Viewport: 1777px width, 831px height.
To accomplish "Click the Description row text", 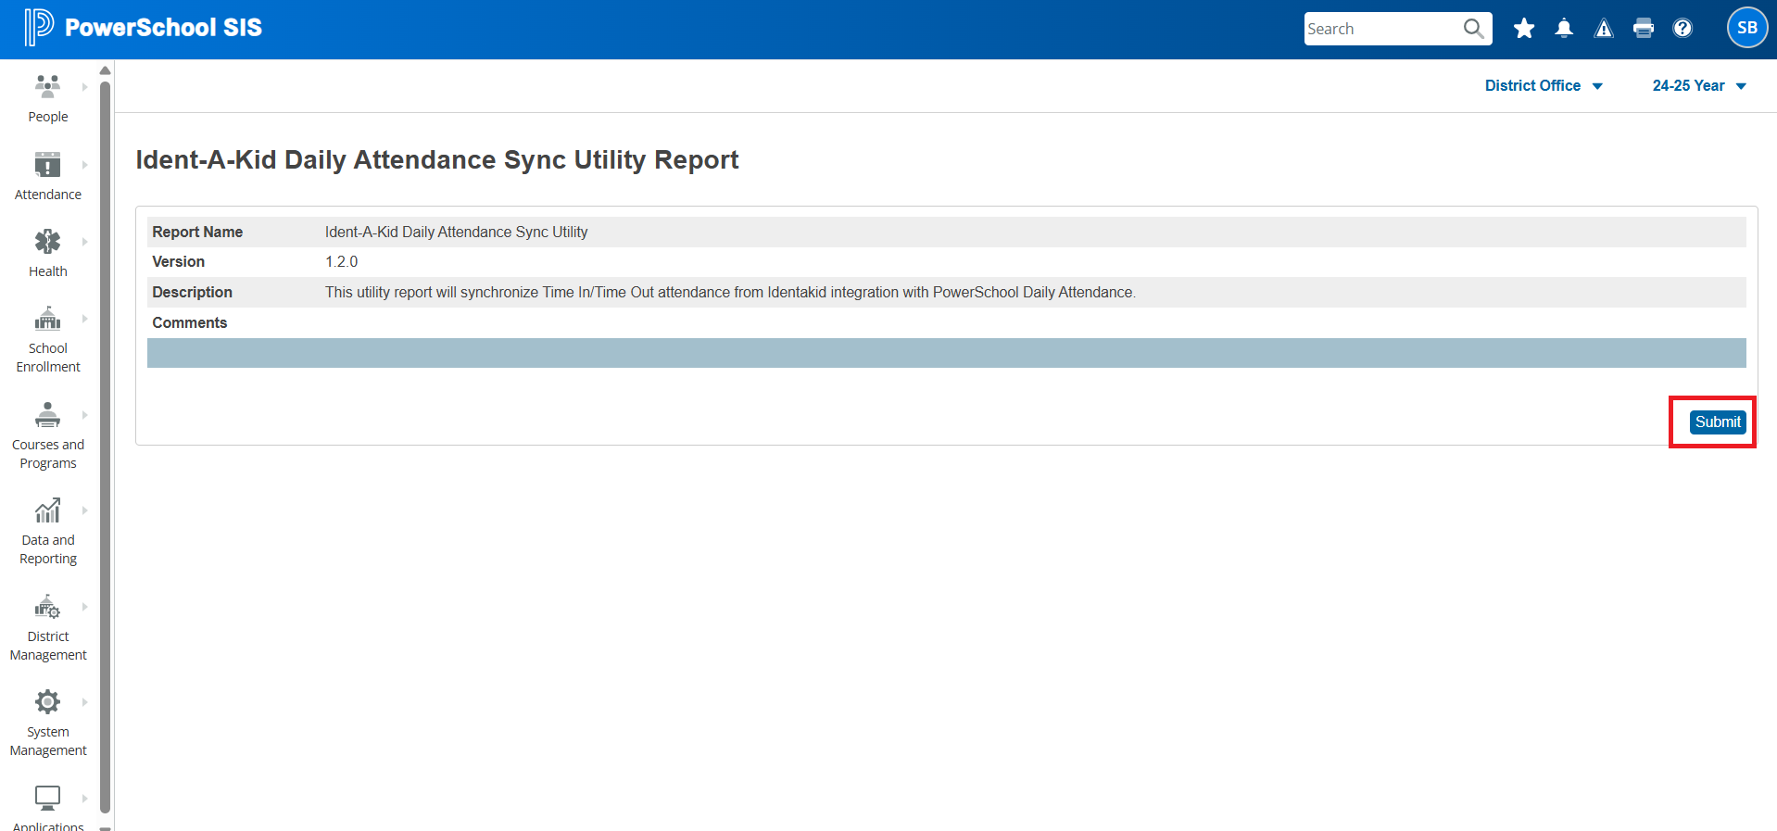I will [x=730, y=293].
